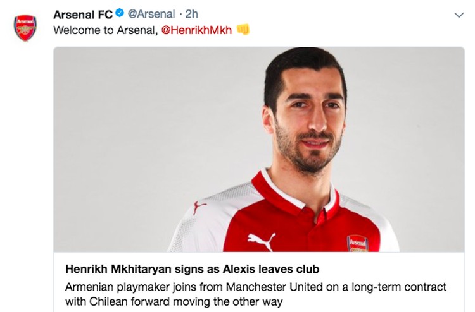Click the Chilean forward description line
The image size is (475, 312).
[174, 301]
